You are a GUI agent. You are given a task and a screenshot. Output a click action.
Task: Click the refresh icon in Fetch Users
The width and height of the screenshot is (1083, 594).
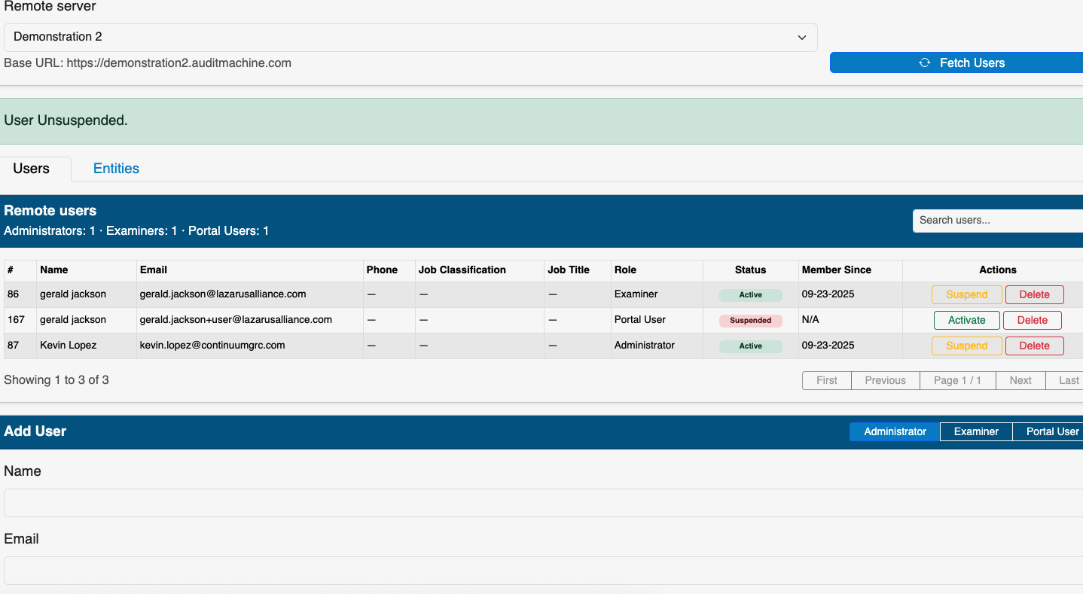point(924,63)
